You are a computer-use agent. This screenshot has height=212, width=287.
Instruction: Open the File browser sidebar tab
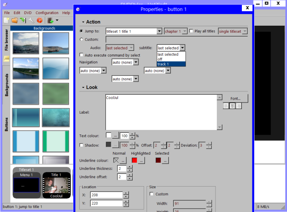[7, 40]
